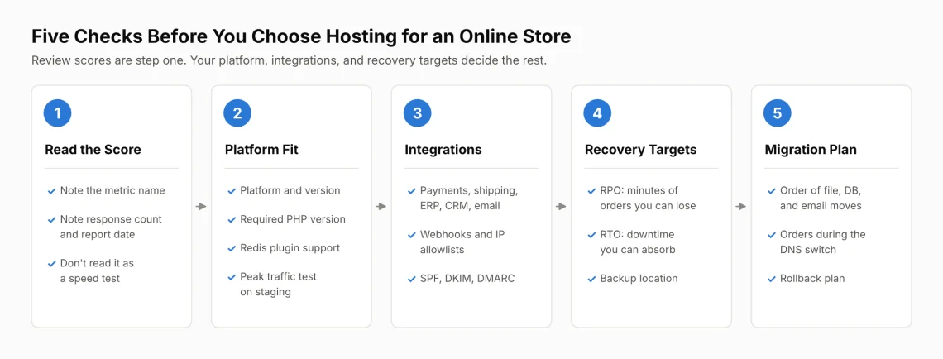Image resolution: width=943 pixels, height=359 pixels.
Task: Select the 'Rollback plan' item
Action: tap(812, 279)
